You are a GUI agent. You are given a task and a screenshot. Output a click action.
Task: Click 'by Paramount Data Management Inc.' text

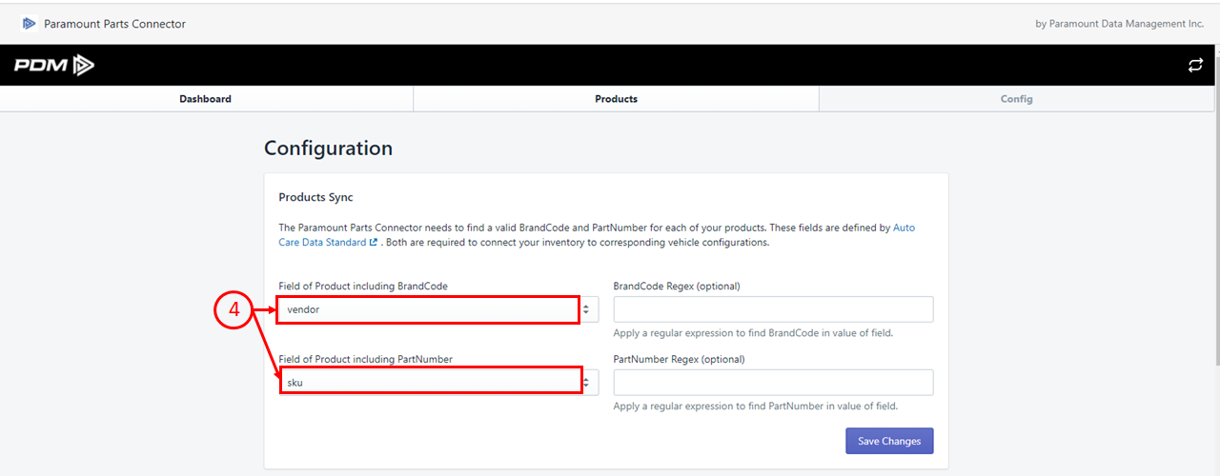click(1119, 24)
